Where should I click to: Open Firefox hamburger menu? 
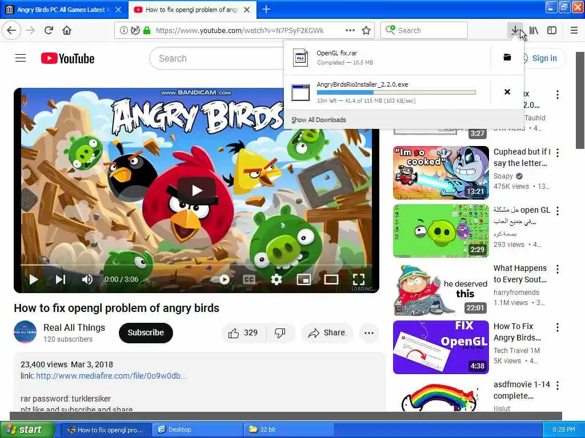(x=574, y=30)
